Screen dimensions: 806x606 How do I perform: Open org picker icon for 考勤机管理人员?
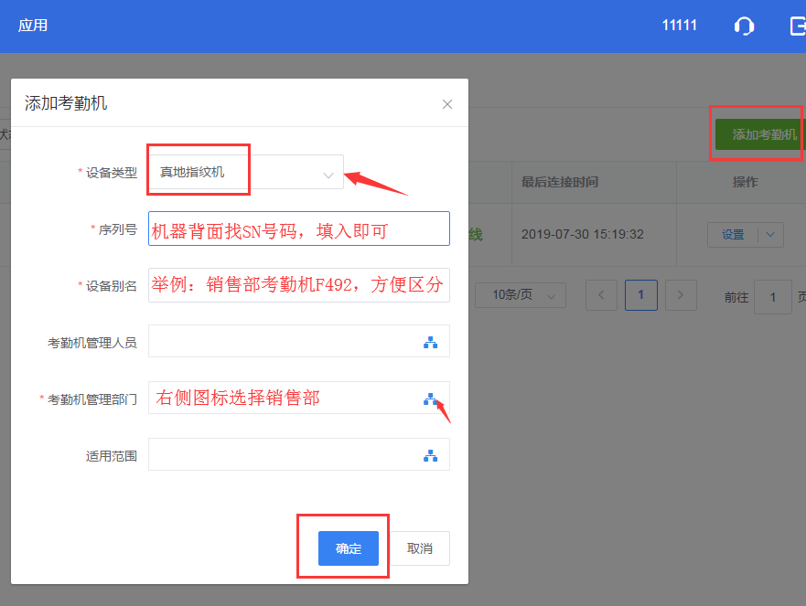point(430,342)
